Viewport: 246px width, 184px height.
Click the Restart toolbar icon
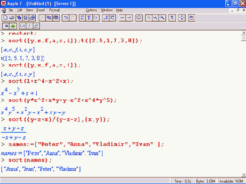pyautogui.click(x=191, y=18)
